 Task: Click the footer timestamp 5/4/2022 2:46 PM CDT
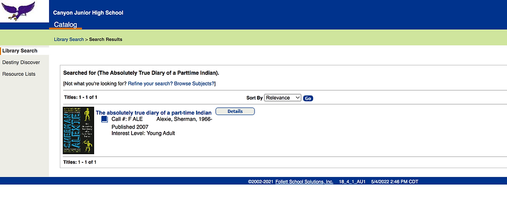[395, 182]
